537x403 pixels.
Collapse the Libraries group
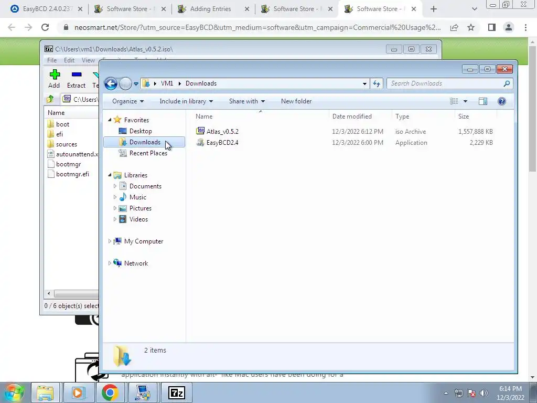(110, 175)
